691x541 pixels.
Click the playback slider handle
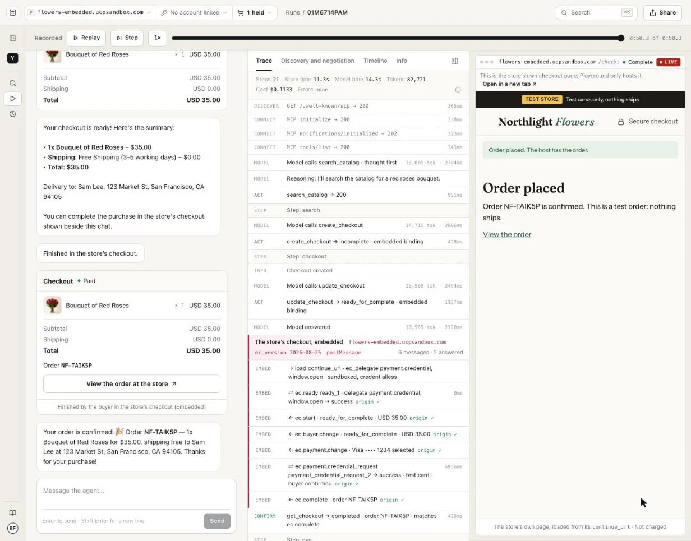click(x=621, y=38)
